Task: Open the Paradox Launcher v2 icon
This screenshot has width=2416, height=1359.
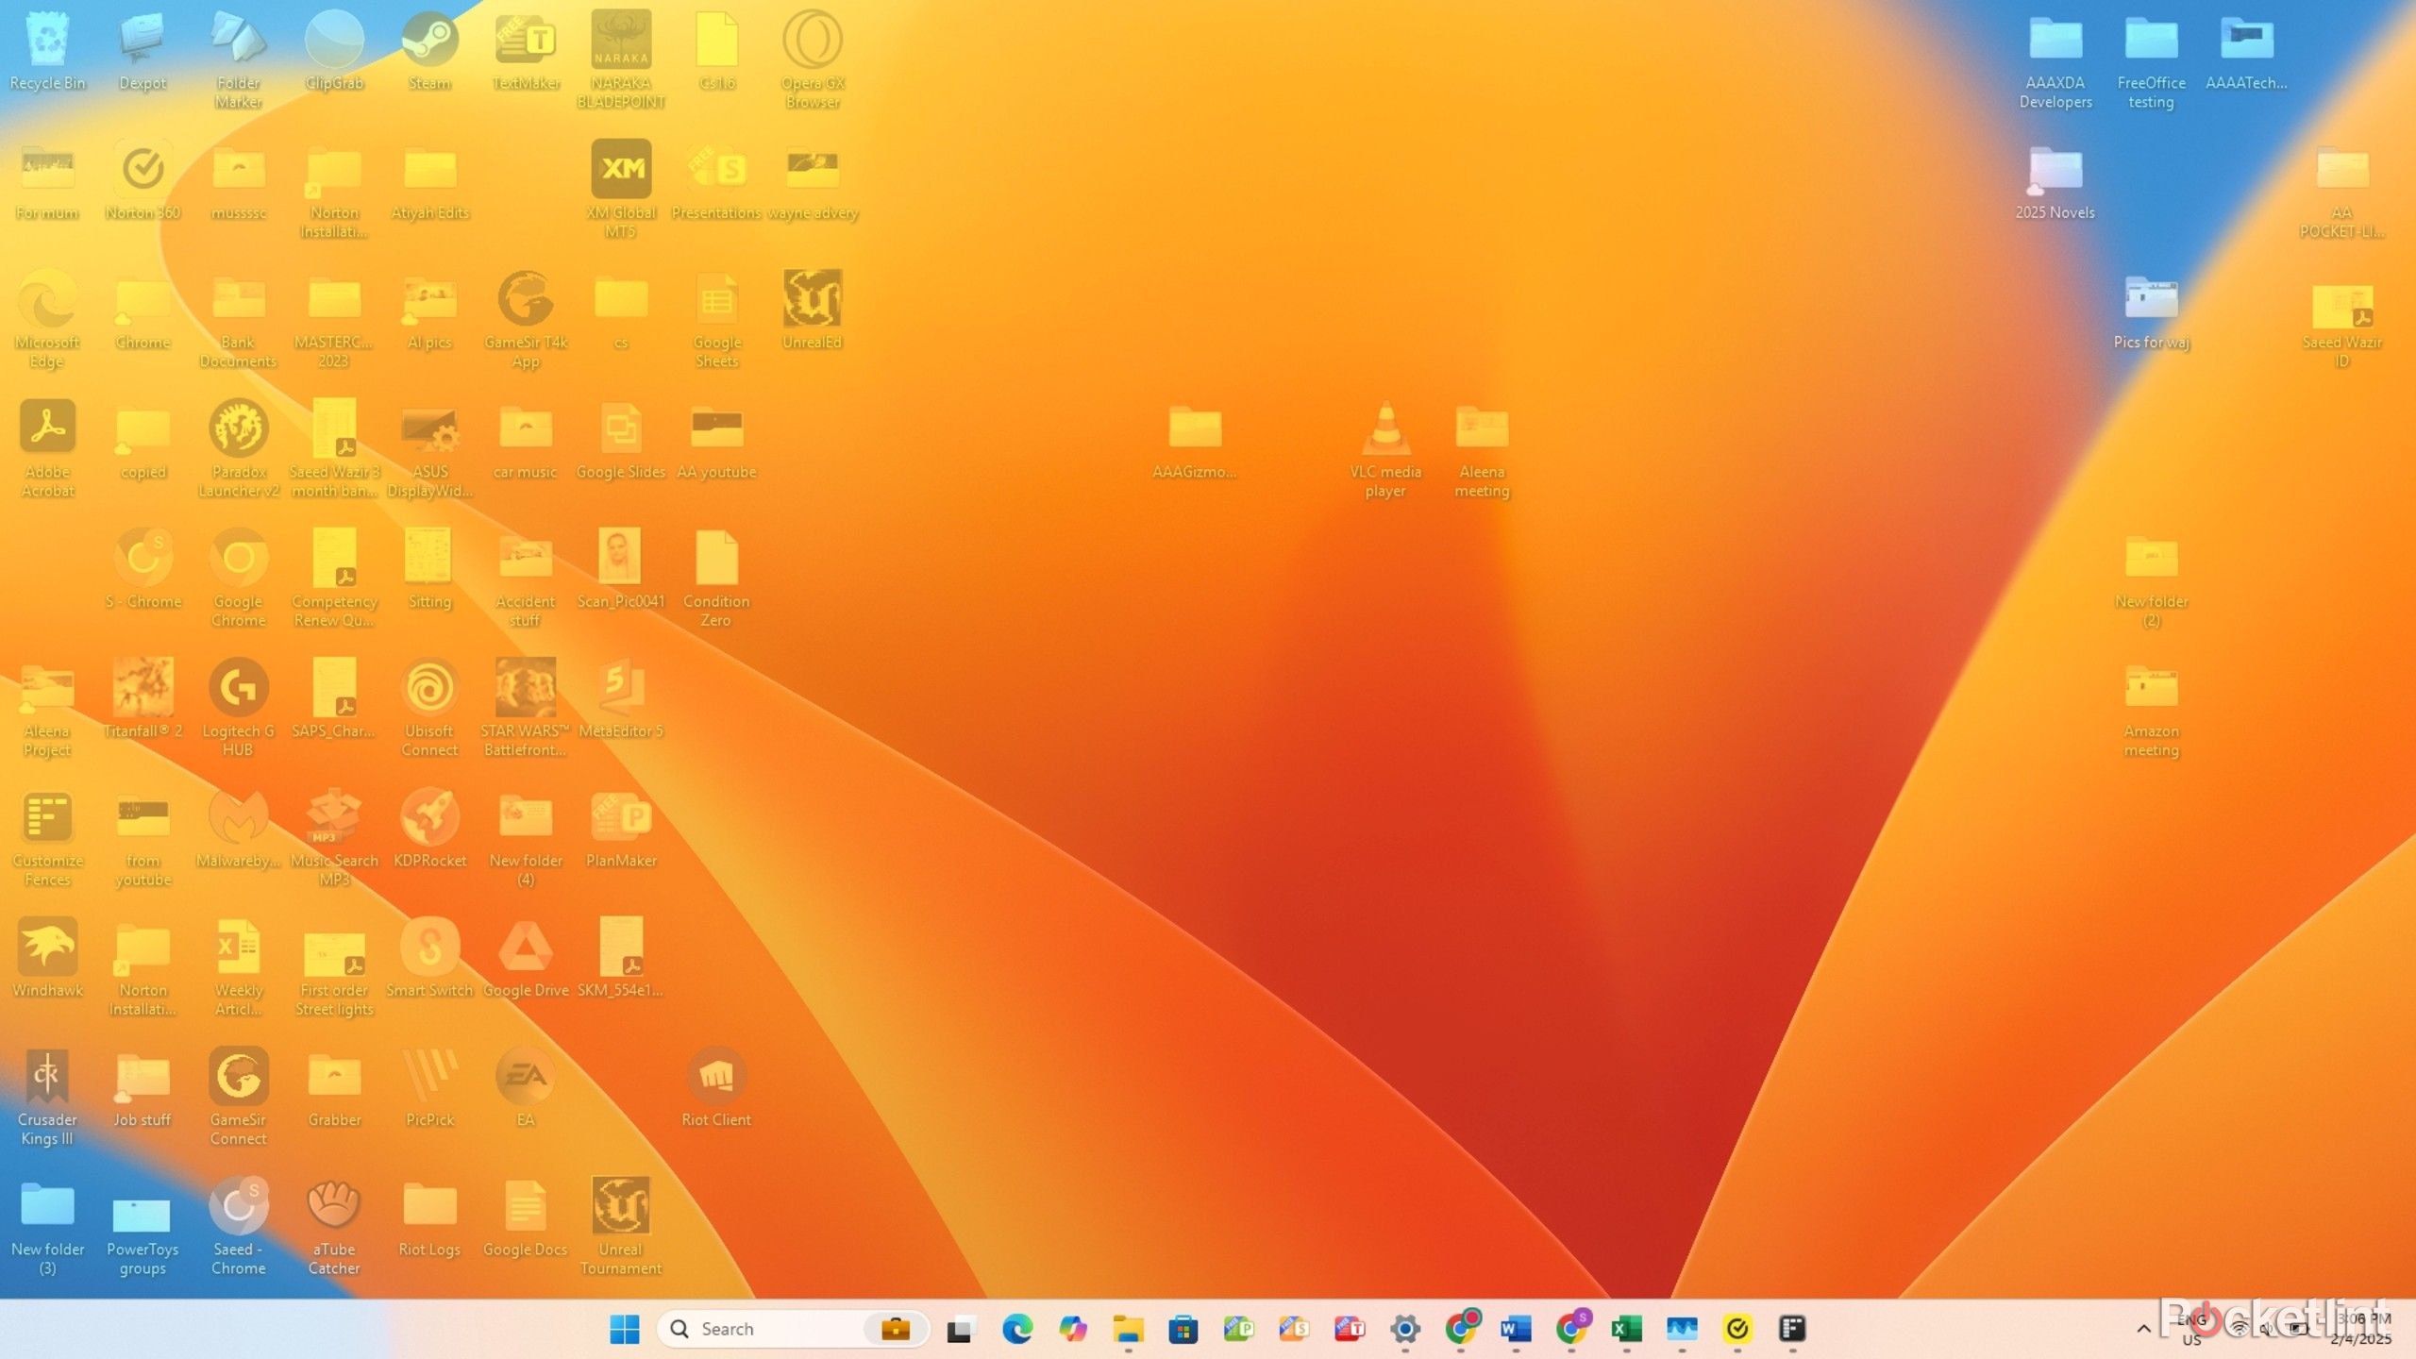Action: point(239,447)
